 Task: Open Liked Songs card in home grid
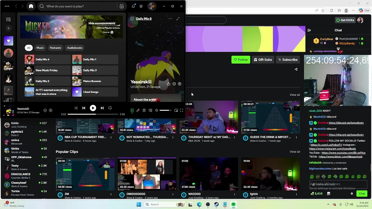click(95, 92)
